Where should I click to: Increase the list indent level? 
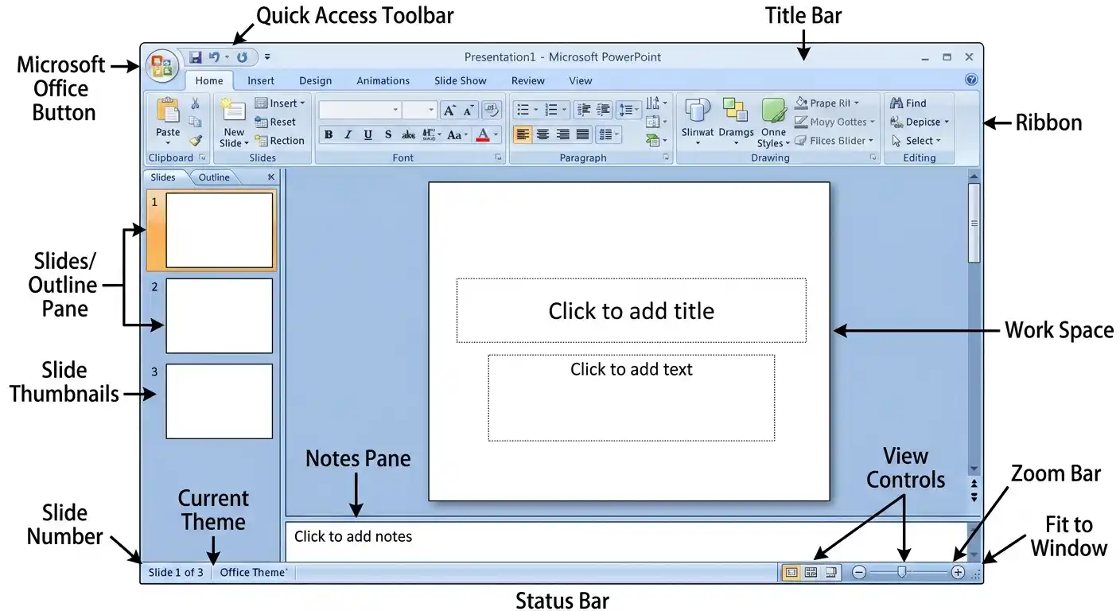(603, 110)
